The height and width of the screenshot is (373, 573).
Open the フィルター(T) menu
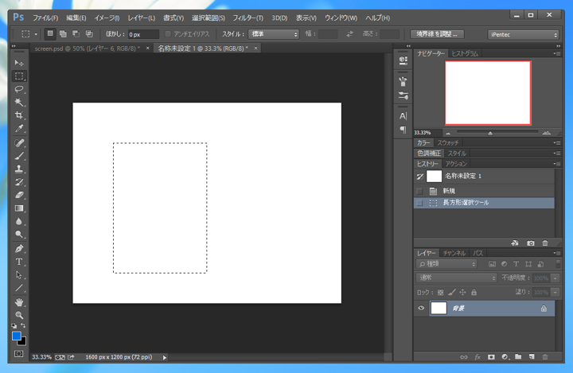tap(248, 18)
